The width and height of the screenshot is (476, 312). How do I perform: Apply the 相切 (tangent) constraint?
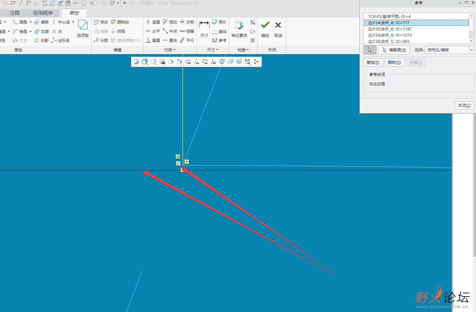tap(170, 22)
